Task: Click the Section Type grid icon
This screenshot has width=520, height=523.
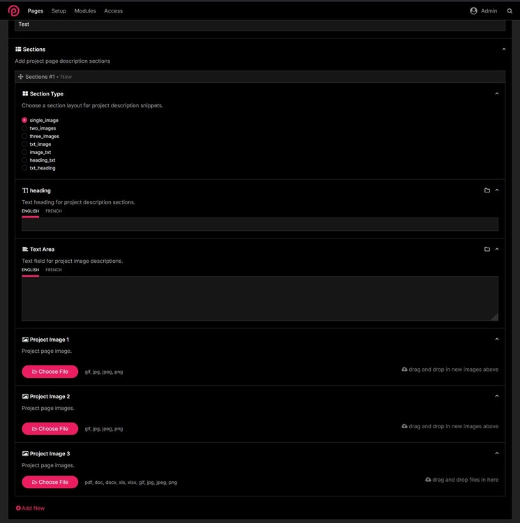Action: pyautogui.click(x=25, y=93)
